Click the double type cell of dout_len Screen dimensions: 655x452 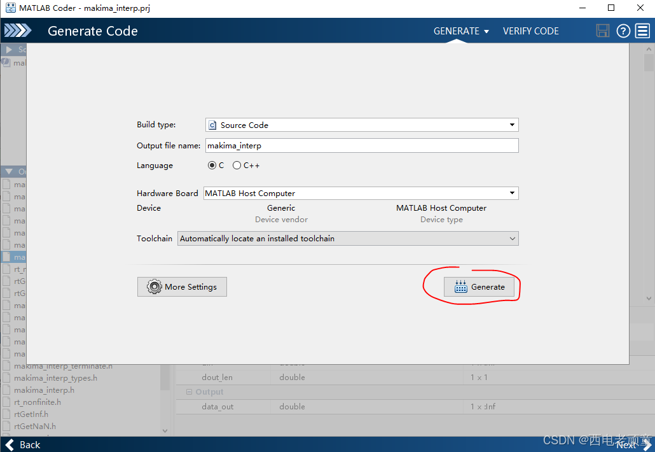tap(292, 377)
